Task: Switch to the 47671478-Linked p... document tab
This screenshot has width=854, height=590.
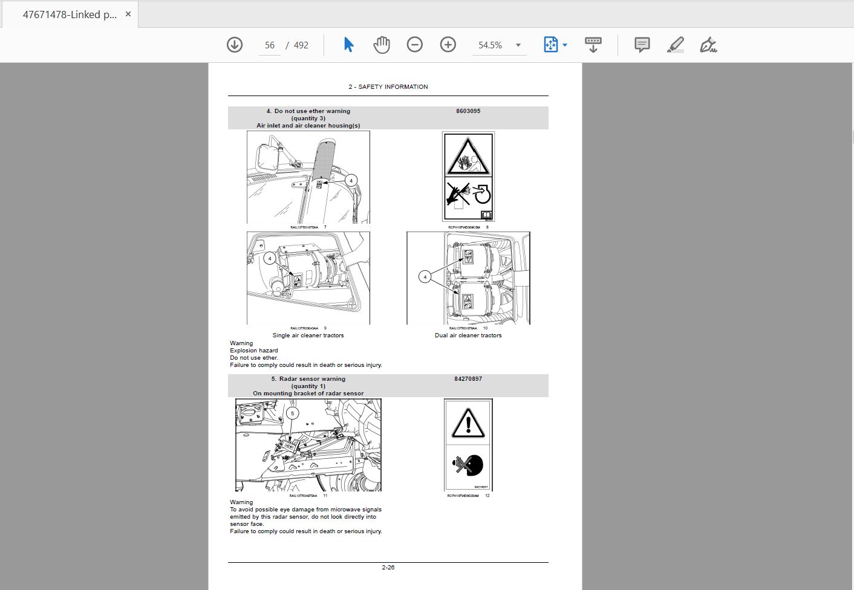Action: [x=70, y=15]
